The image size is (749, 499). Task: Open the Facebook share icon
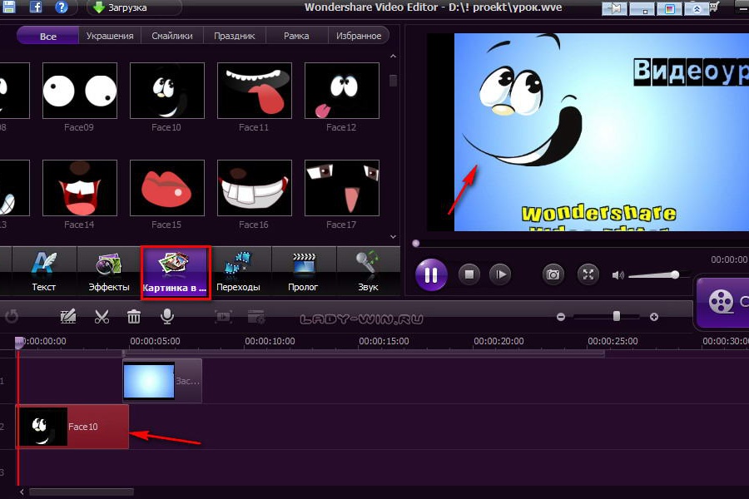pos(35,6)
